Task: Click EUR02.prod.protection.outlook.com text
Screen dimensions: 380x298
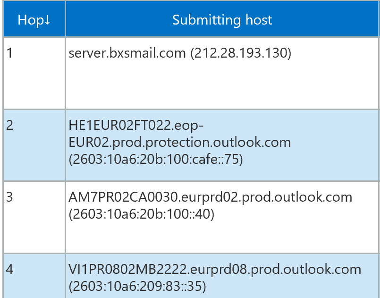Action: pyautogui.click(x=179, y=142)
